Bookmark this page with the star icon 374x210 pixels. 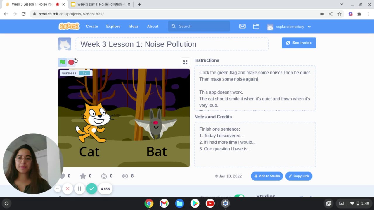(340, 14)
